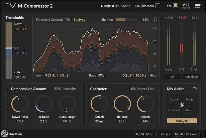Click the Pump quadrant in Mix Assist

189,99
